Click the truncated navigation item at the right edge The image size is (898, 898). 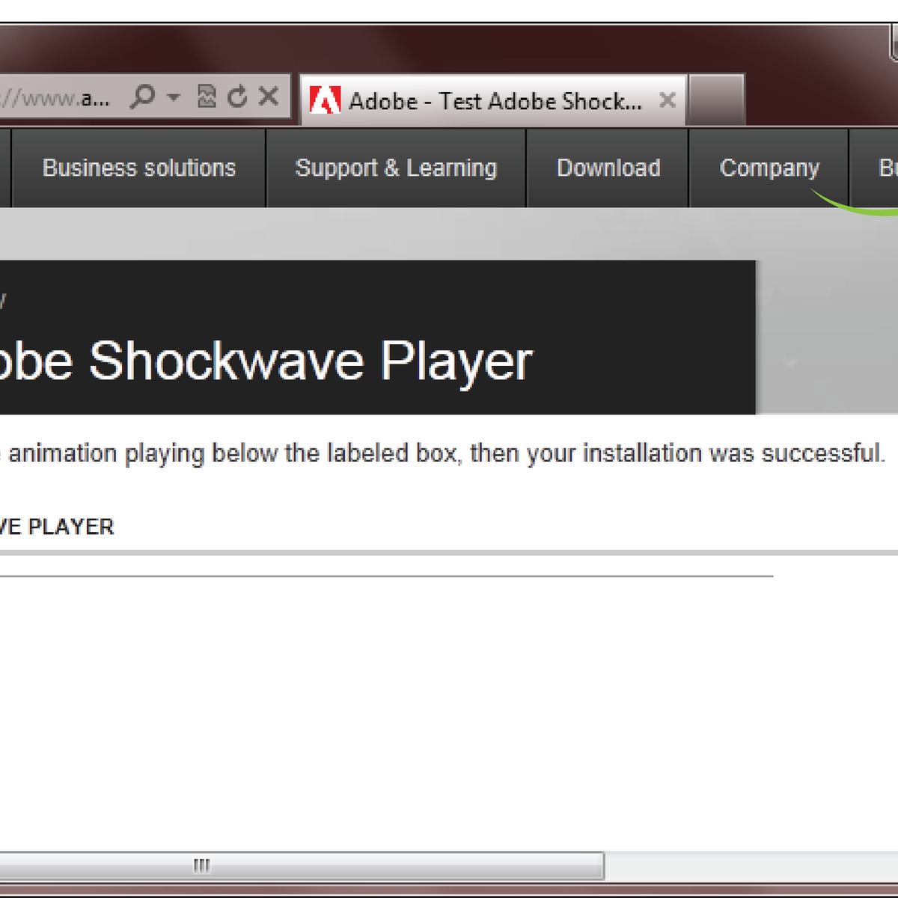[x=887, y=168]
